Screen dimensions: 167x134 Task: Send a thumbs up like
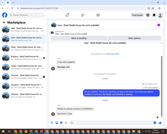(x=160, y=123)
